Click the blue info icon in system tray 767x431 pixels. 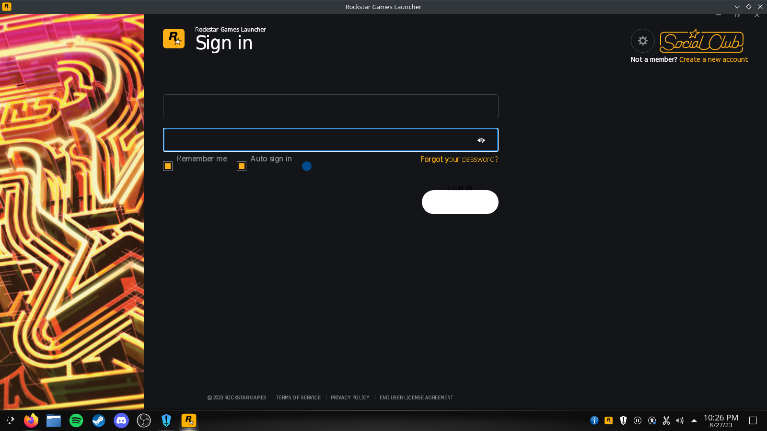click(594, 420)
